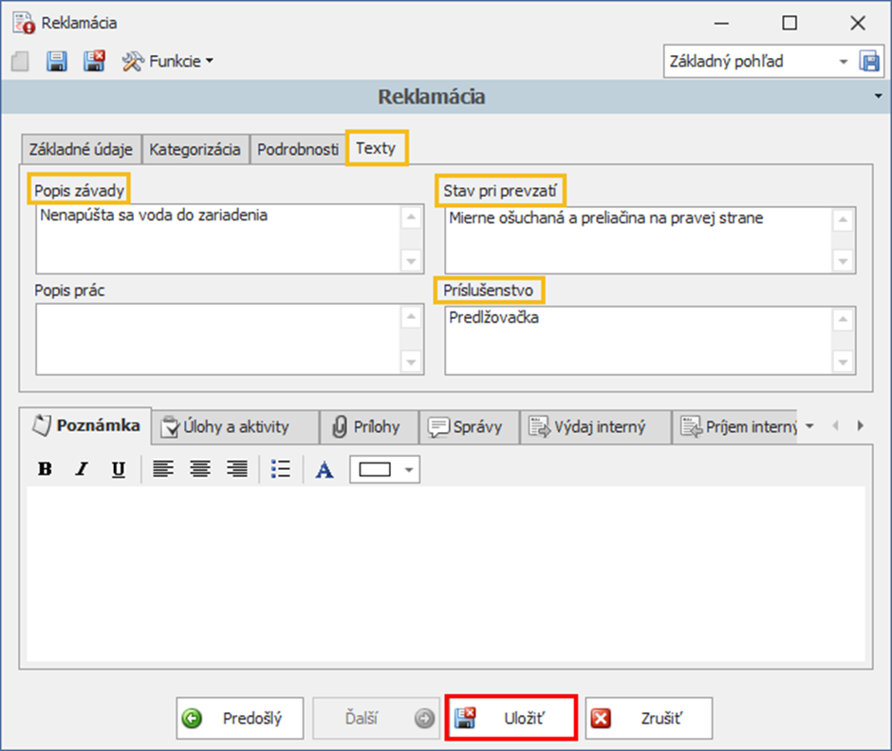Open the Prílohy attachments tab
Image resolution: width=892 pixels, height=751 pixels.
coord(366,427)
